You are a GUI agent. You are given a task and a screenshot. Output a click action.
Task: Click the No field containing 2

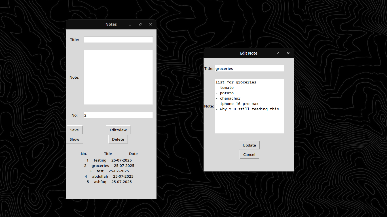coord(118,115)
